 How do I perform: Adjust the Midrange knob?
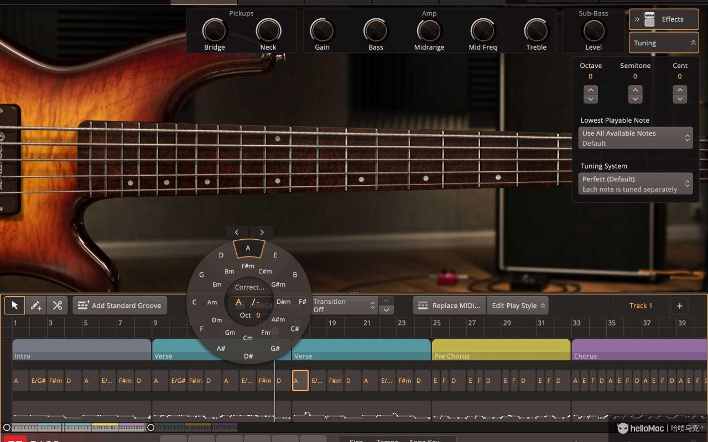[429, 30]
